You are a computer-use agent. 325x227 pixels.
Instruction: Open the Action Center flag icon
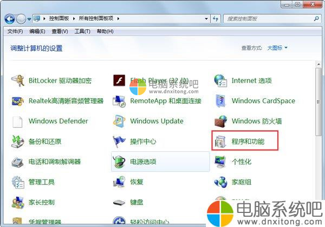[x=119, y=142]
